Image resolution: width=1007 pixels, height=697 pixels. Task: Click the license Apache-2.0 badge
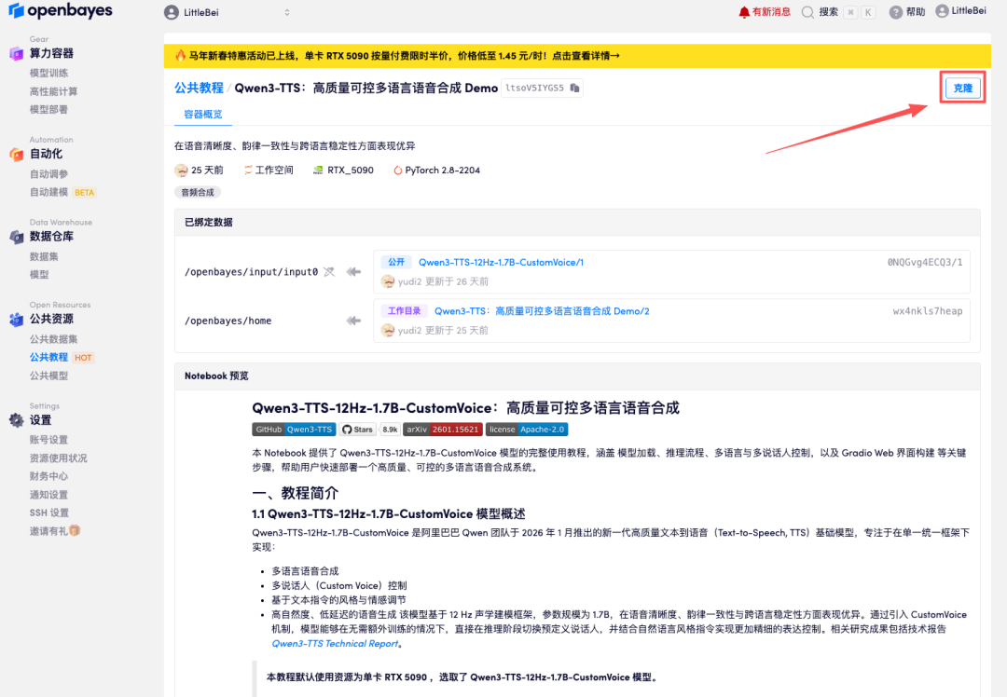pos(527,430)
